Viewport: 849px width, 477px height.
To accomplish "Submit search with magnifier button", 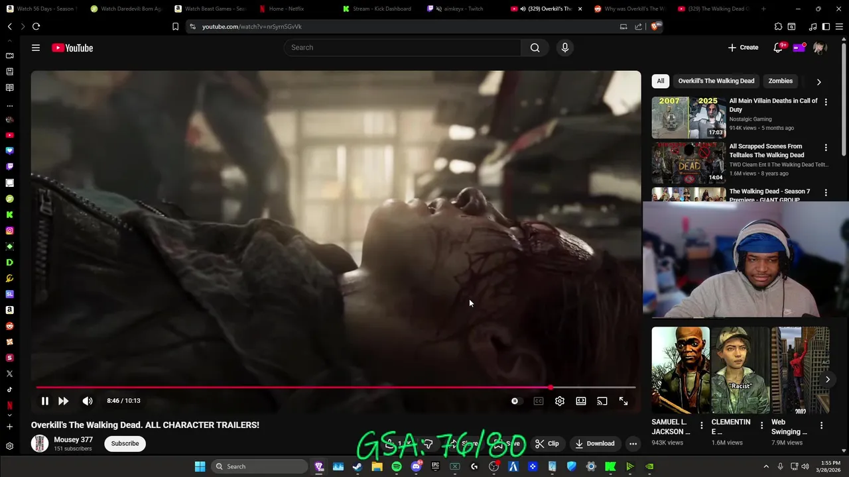I will [535, 48].
